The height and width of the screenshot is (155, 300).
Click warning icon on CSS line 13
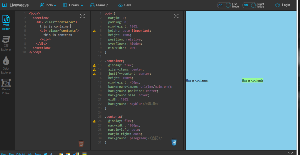click(x=94, y=65)
